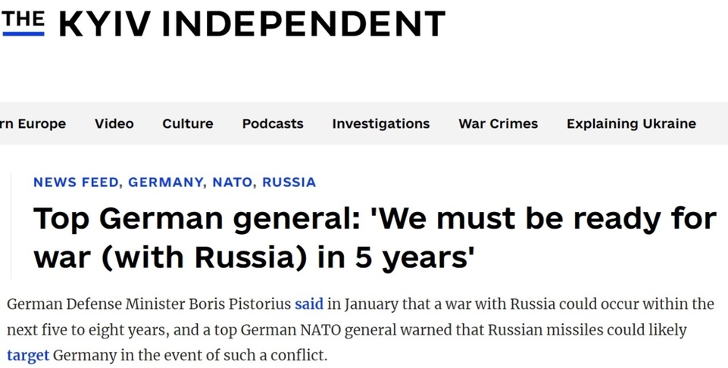This screenshot has width=728, height=368.
Task: Click the Kyiv Independent wordmark logo
Action: pos(252,24)
